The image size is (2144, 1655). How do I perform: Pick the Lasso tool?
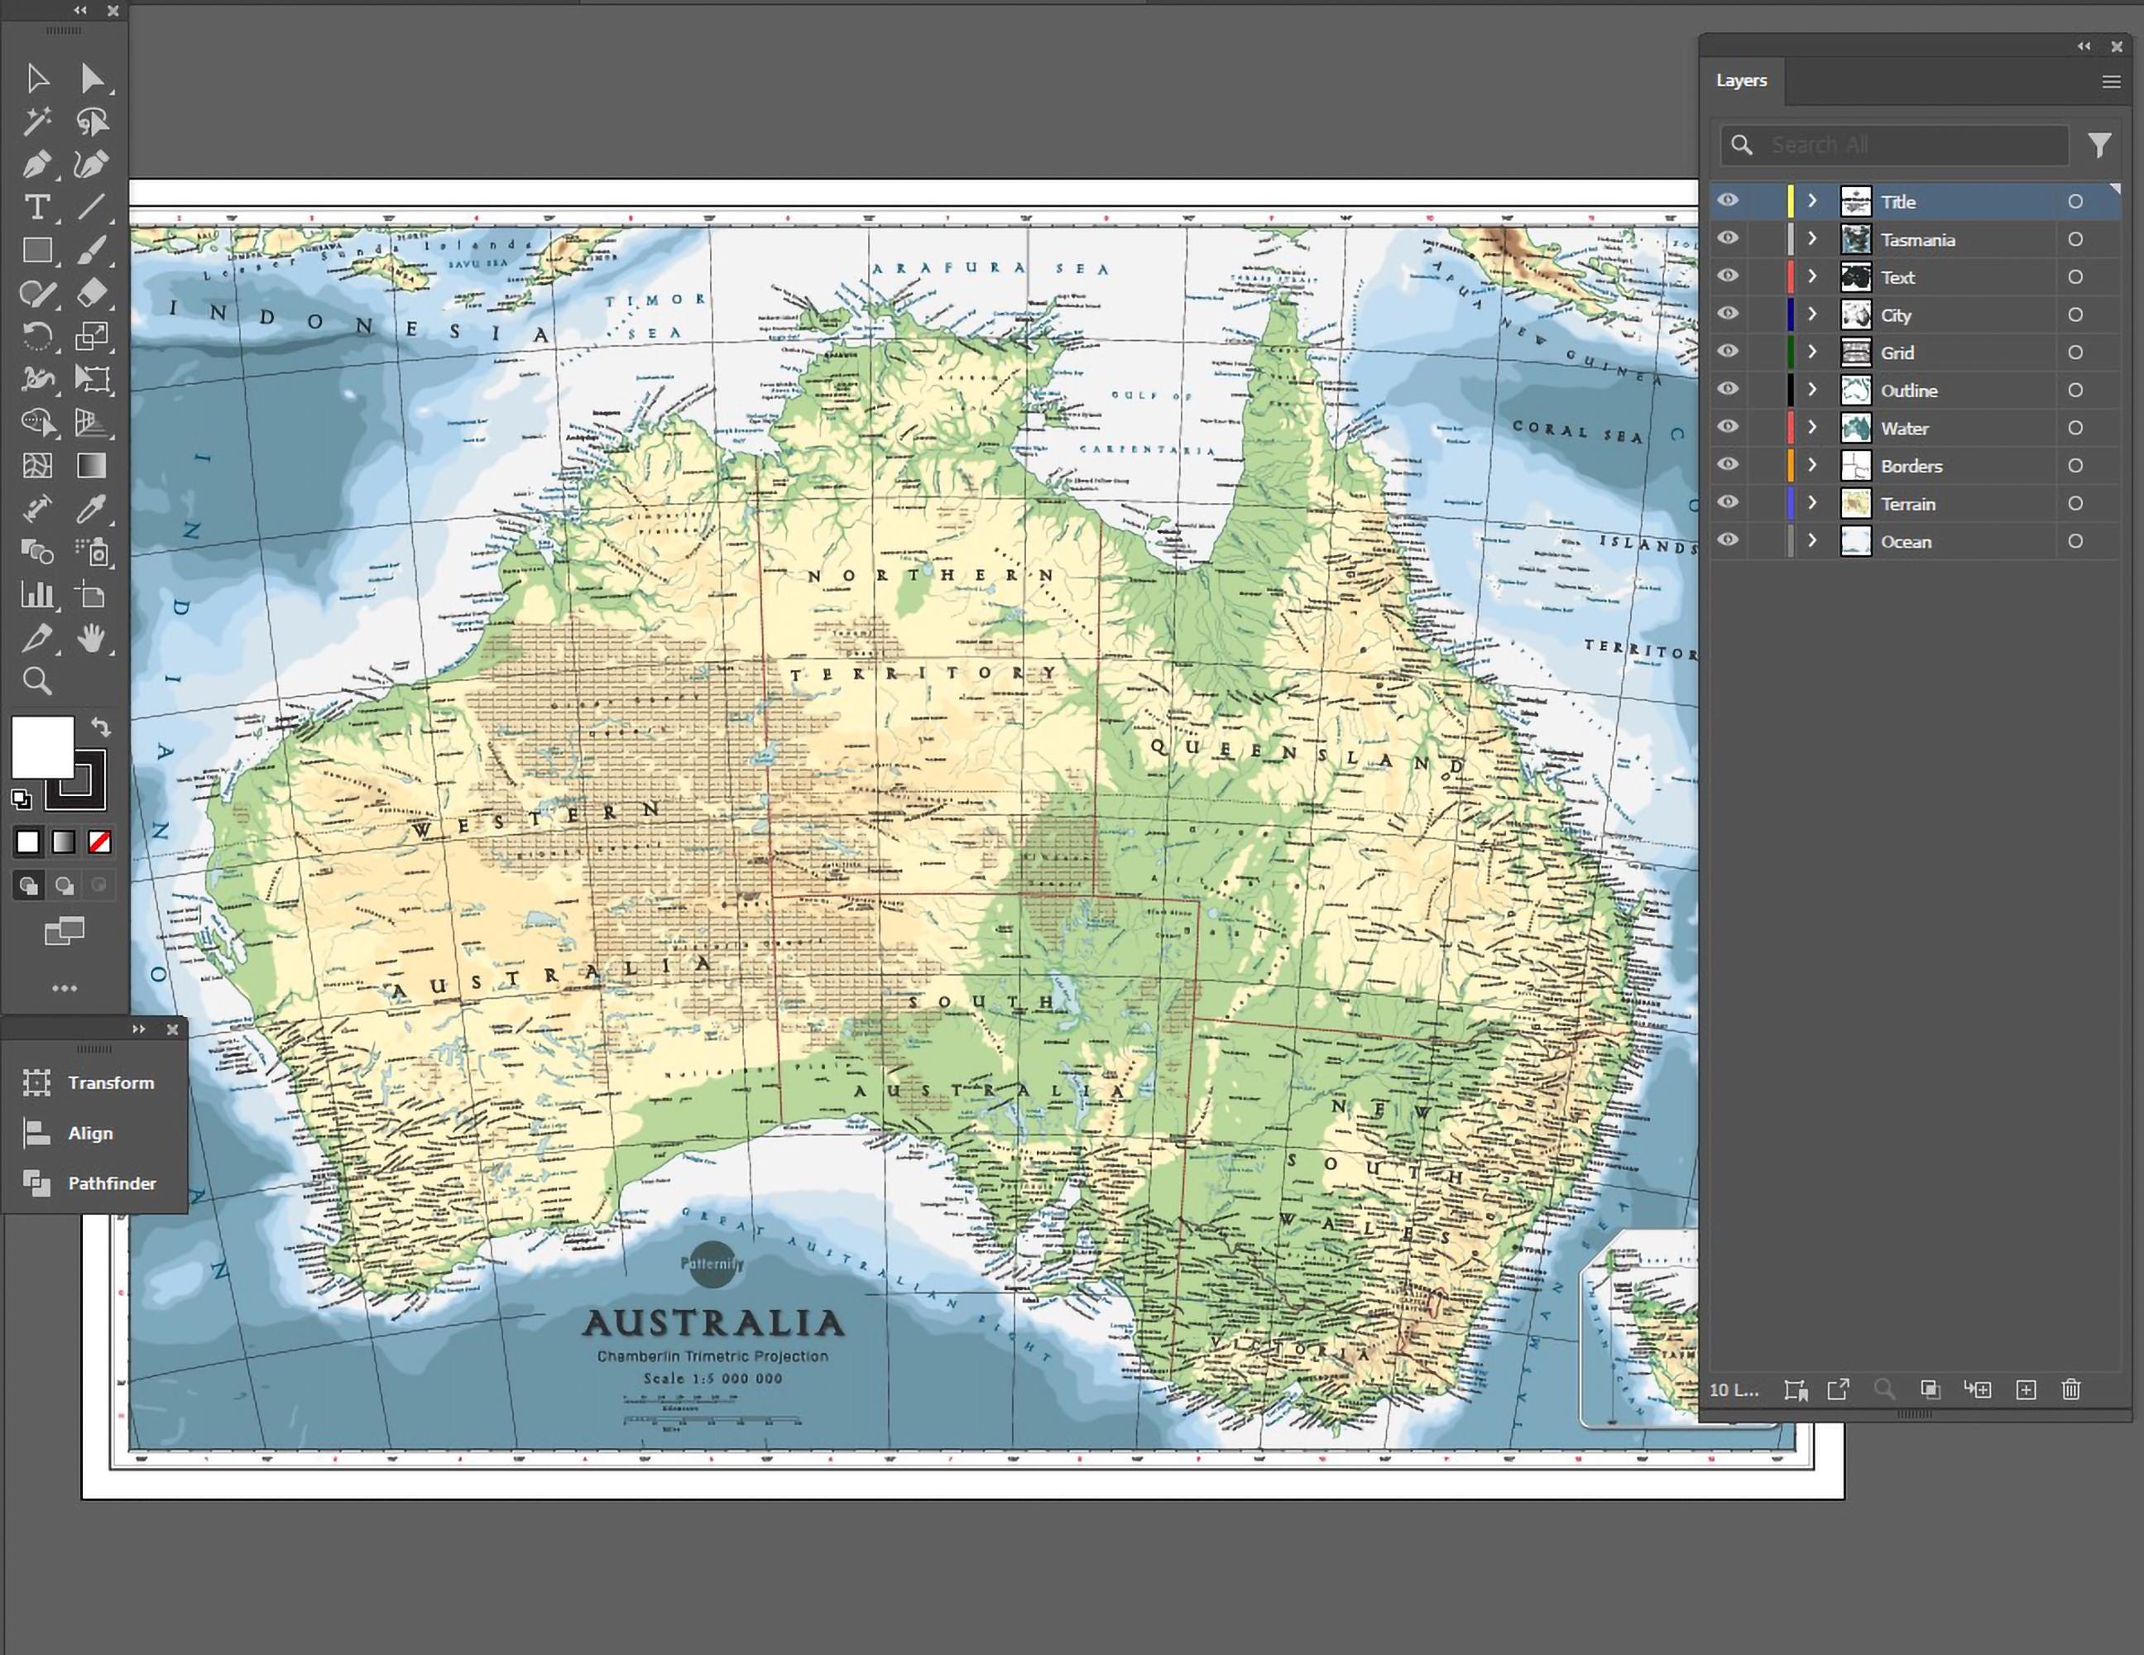click(93, 122)
